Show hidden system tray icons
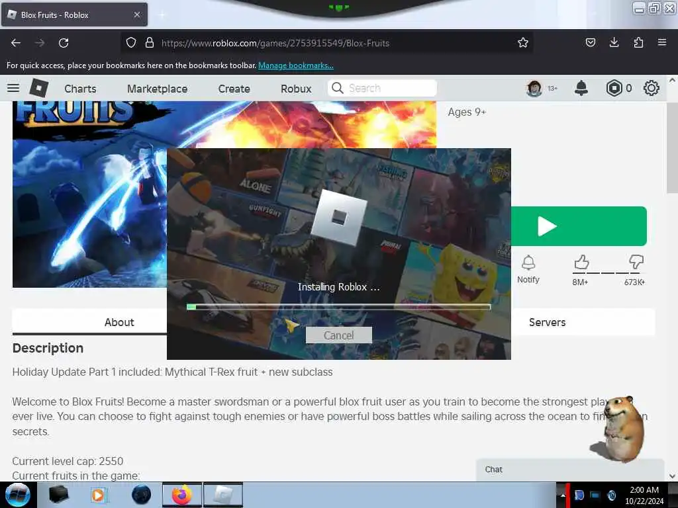This screenshot has height=508, width=678. coord(563,495)
